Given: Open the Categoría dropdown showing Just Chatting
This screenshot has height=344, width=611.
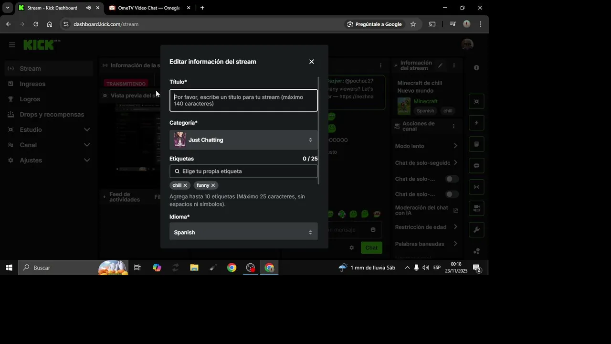Looking at the screenshot, I should pyautogui.click(x=243, y=140).
